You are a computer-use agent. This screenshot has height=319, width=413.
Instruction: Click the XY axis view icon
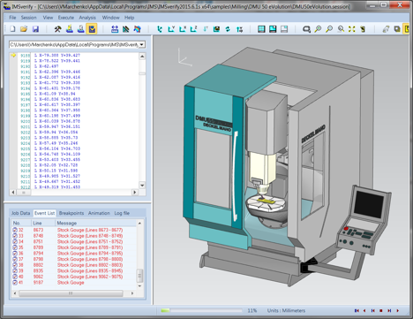(171, 29)
